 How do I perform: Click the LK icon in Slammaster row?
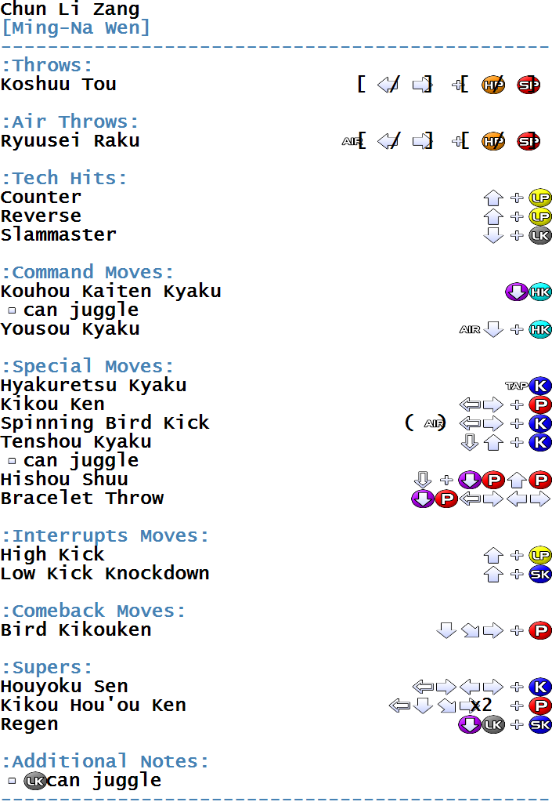click(x=540, y=235)
